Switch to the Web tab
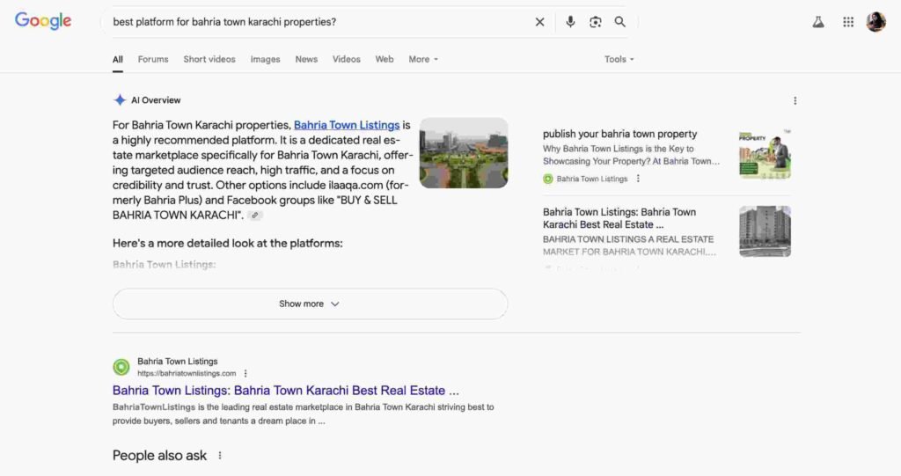 click(385, 59)
